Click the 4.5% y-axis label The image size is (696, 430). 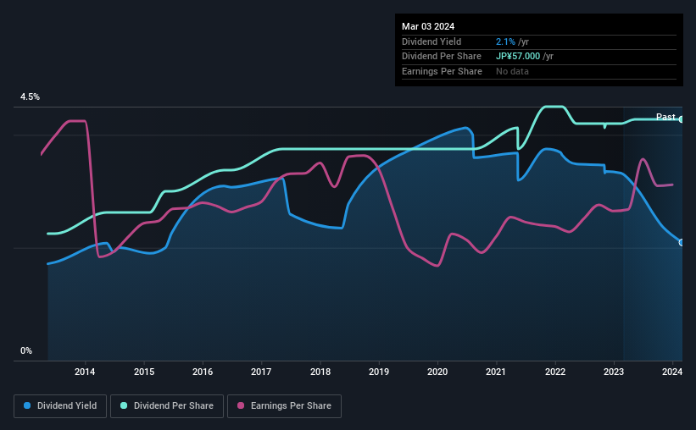(30, 96)
